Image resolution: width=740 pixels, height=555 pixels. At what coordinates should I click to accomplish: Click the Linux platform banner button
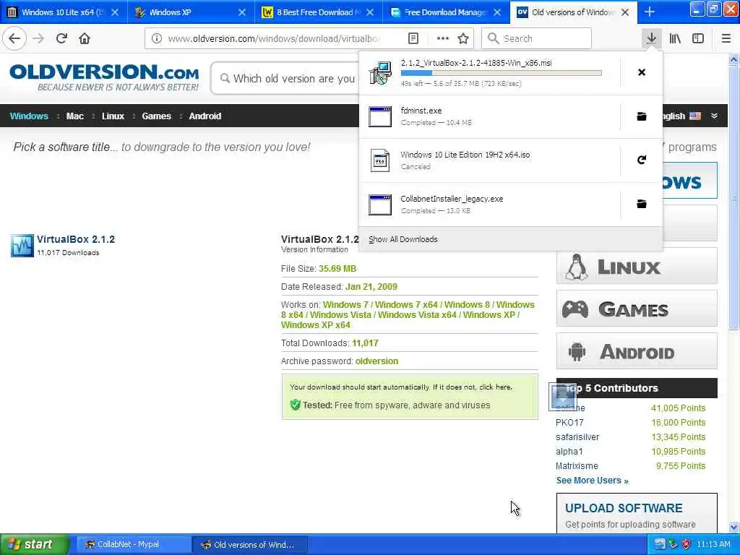[x=637, y=266]
